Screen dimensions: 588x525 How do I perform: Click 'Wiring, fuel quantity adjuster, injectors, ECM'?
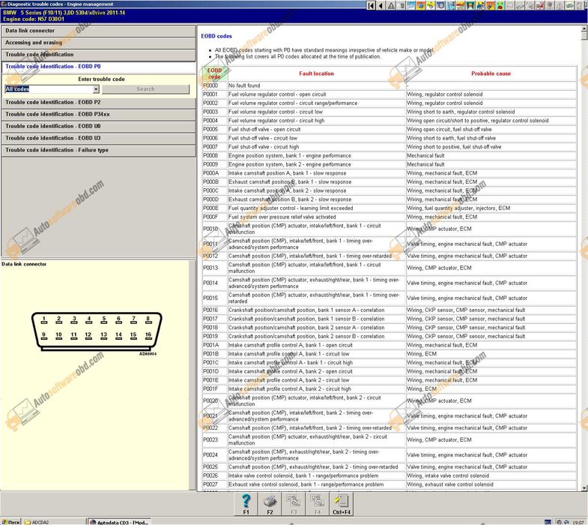458,208
